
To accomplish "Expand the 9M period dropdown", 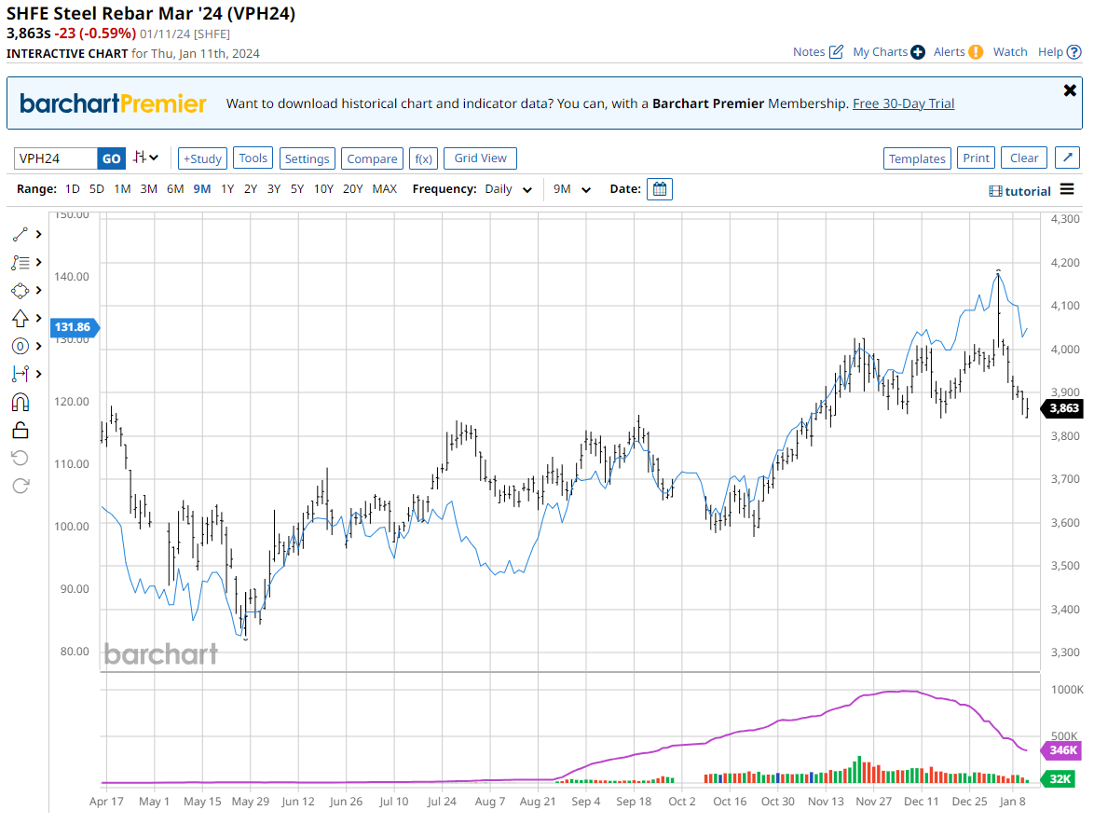I will coord(572,189).
